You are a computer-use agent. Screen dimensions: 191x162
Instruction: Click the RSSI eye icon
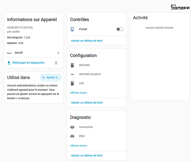(72, 136)
